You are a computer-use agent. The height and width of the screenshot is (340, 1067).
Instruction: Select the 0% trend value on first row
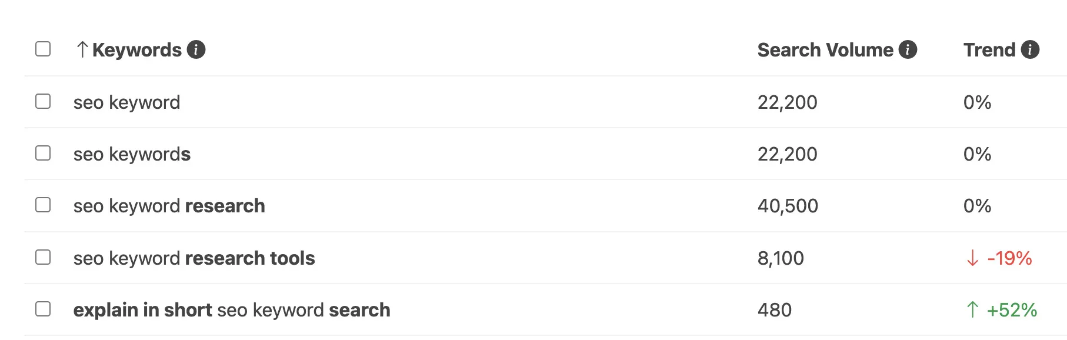978,102
